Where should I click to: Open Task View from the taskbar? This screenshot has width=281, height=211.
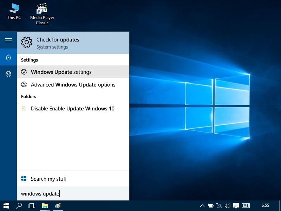coord(31,206)
